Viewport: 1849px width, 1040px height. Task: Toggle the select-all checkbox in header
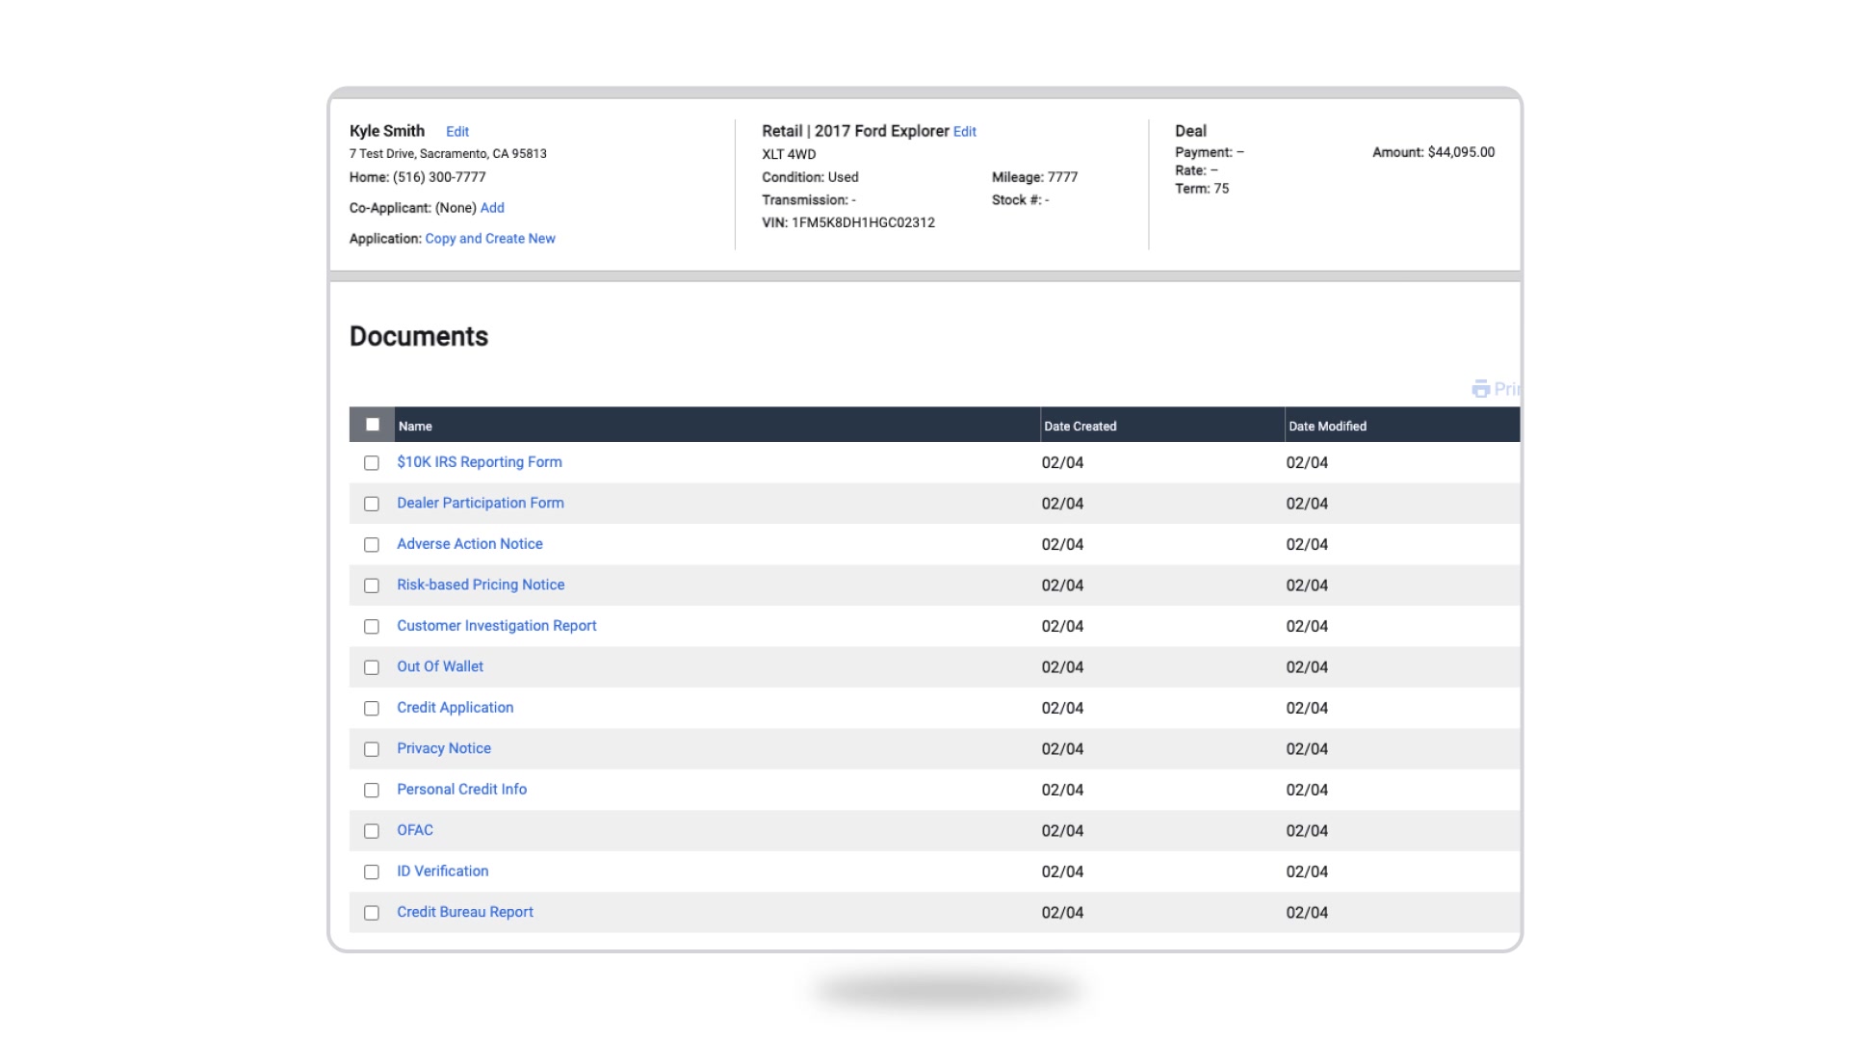pos(373,425)
